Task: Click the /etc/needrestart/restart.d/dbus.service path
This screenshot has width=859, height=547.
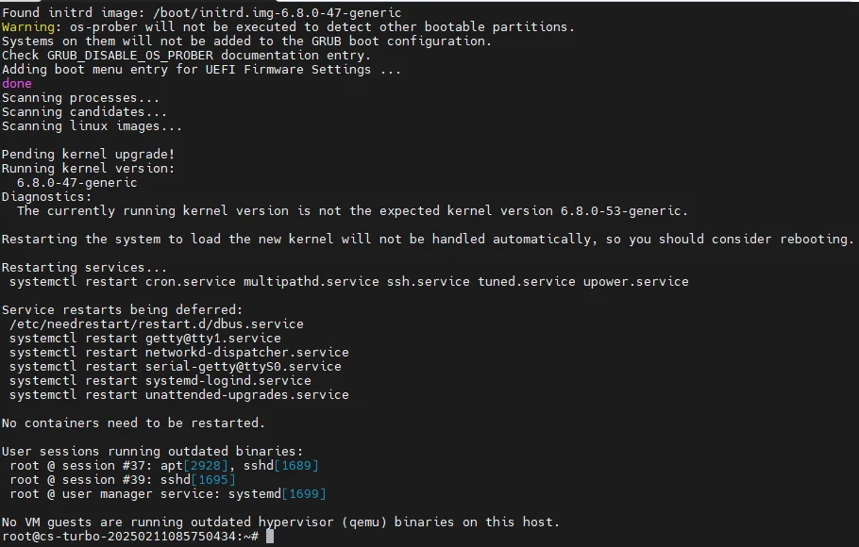Action: click(x=157, y=323)
